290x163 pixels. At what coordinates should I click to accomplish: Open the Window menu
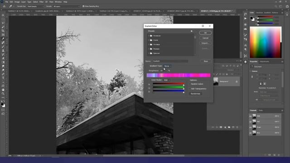pyautogui.click(x=58, y=2)
